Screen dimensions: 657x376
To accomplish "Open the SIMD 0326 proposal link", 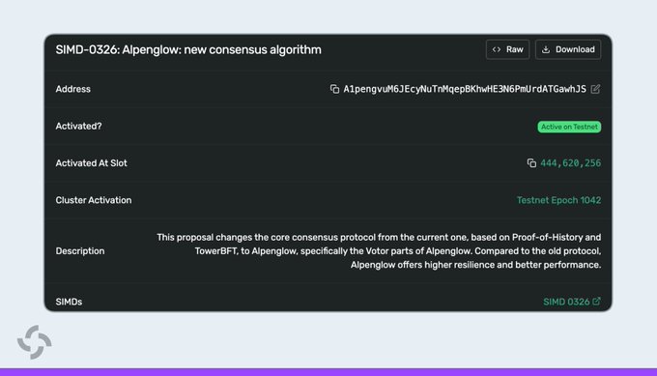I will [566, 302].
